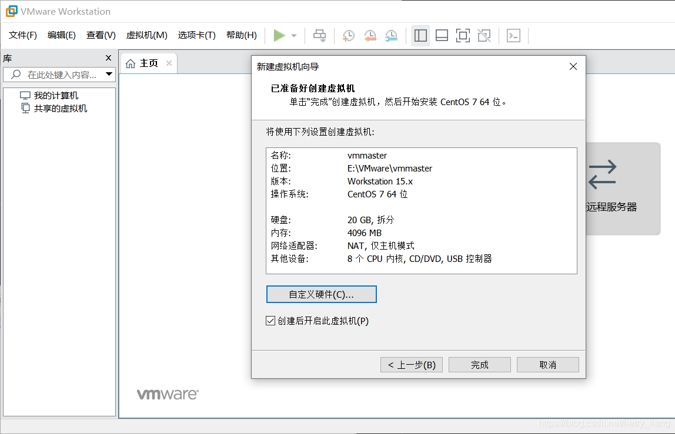This screenshot has height=434, width=675.
Task: Toggle the thumbnail bar view icon
Action: (x=442, y=35)
